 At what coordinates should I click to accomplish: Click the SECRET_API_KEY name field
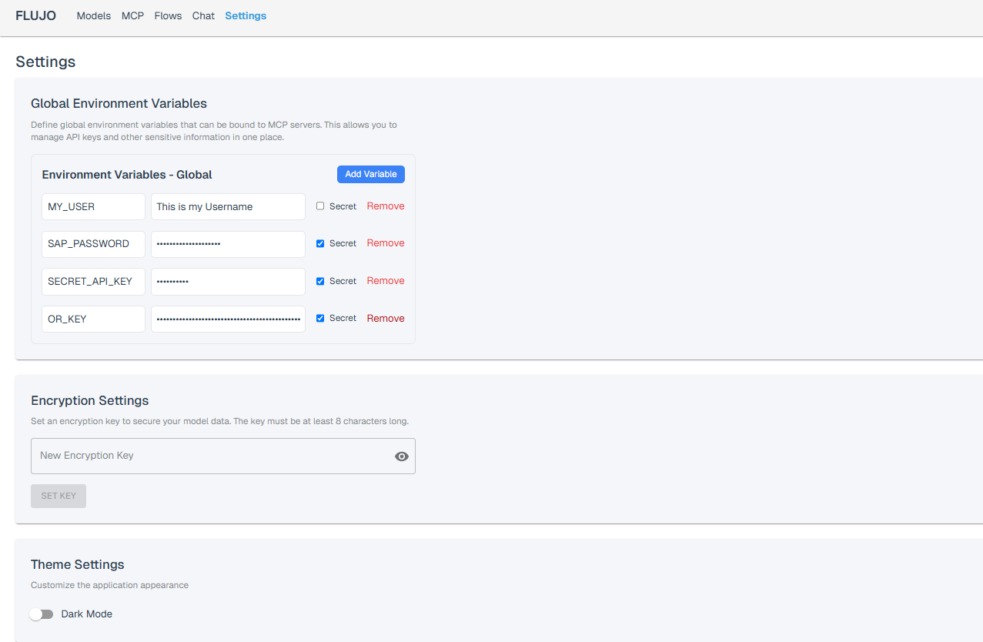[93, 281]
